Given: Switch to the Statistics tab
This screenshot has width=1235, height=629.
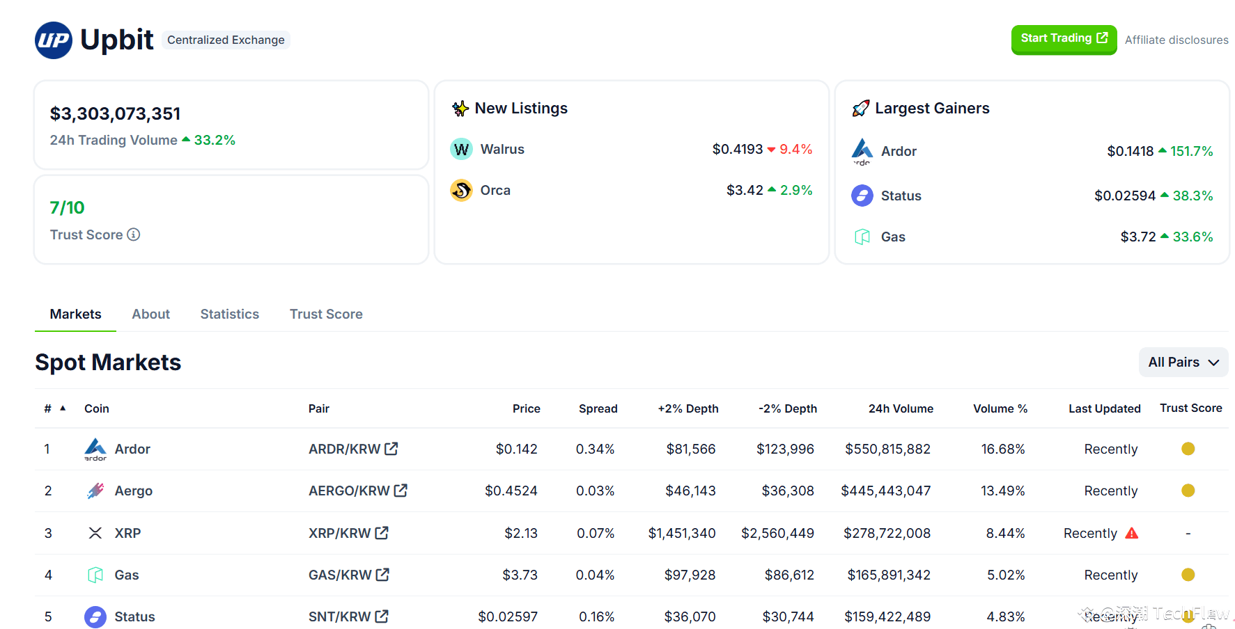Looking at the screenshot, I should click(x=230, y=314).
